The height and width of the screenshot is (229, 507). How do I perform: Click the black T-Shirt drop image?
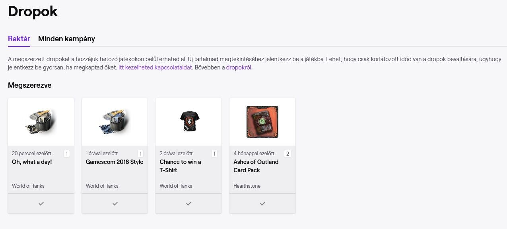(x=188, y=121)
